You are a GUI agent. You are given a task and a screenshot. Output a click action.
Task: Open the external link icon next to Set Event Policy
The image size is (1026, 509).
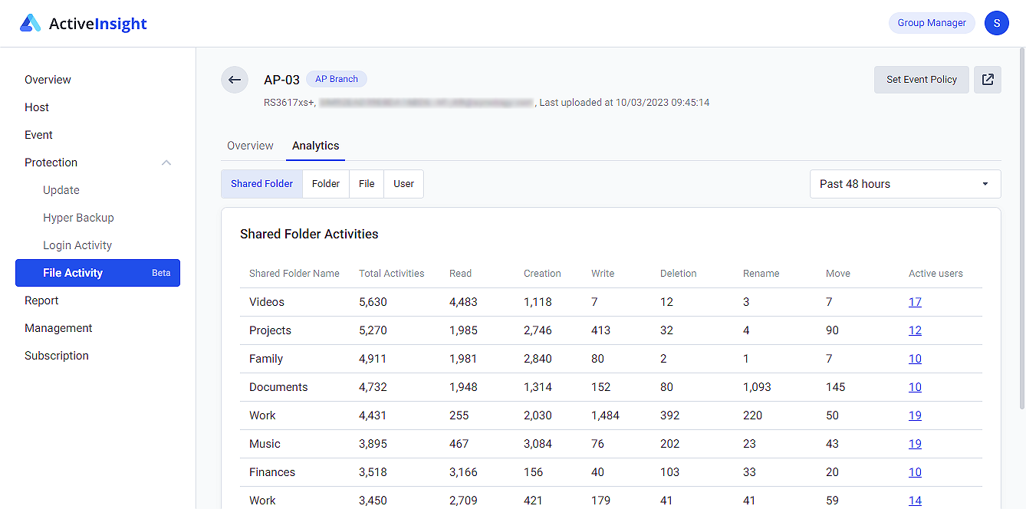coord(988,80)
